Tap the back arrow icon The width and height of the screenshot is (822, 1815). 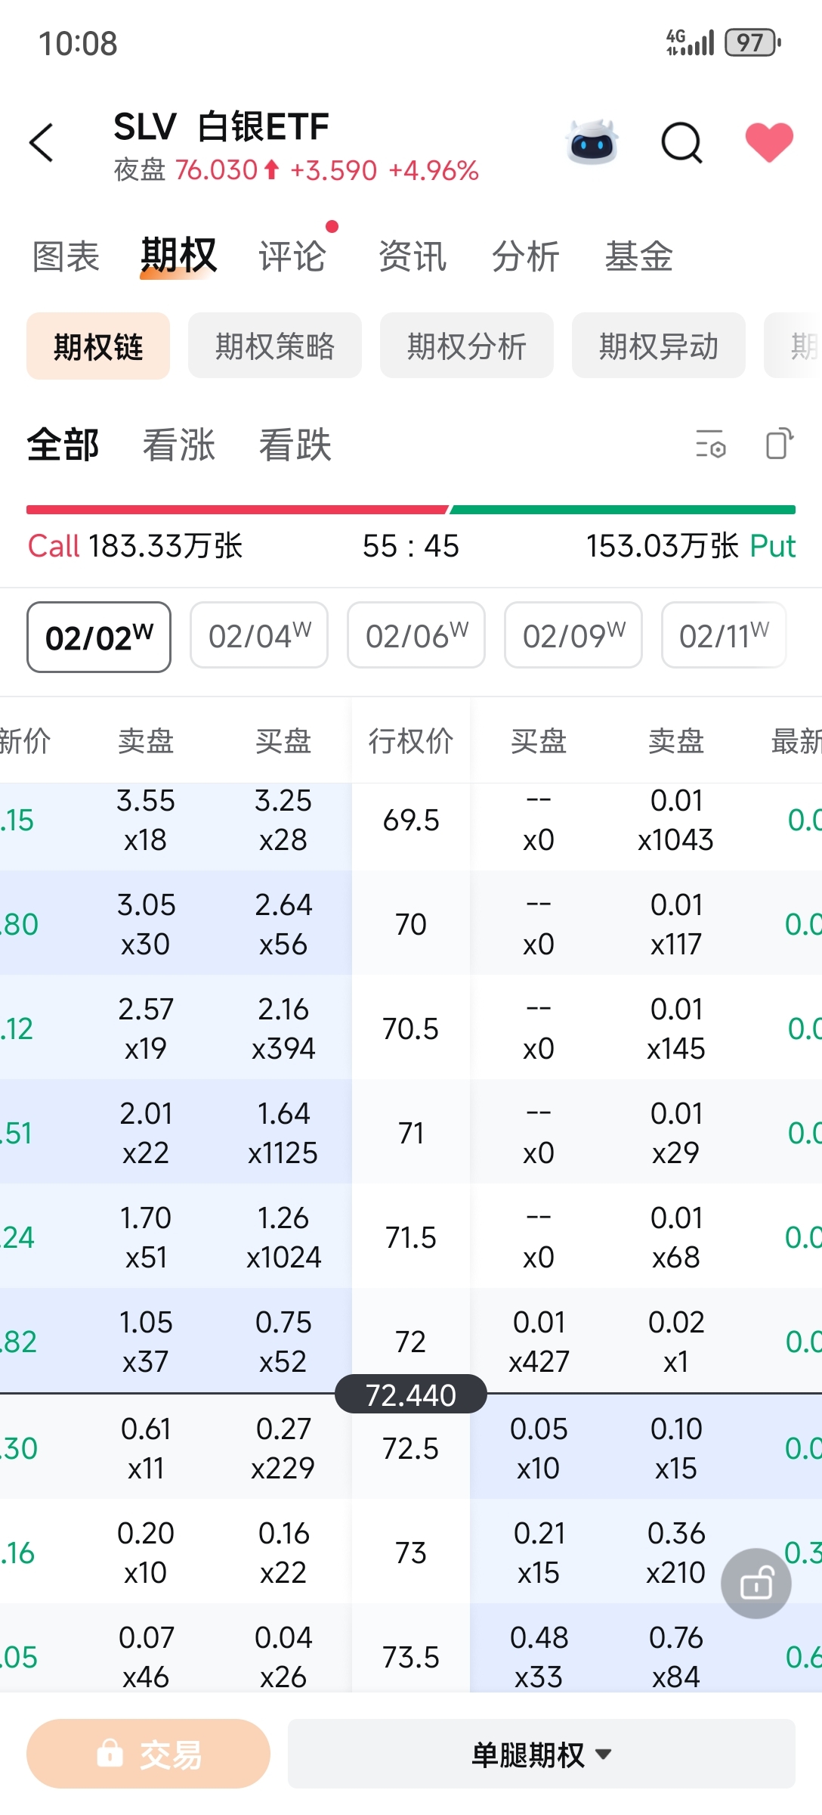(x=42, y=143)
